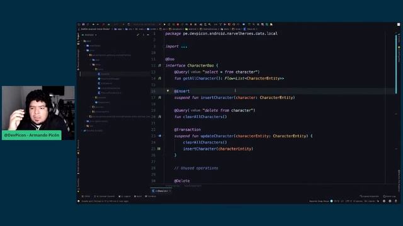Navigate back using the toolbar back arrow

tap(93, 24)
